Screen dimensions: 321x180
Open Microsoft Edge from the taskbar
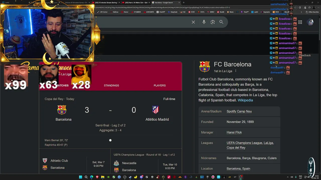(92, 177)
